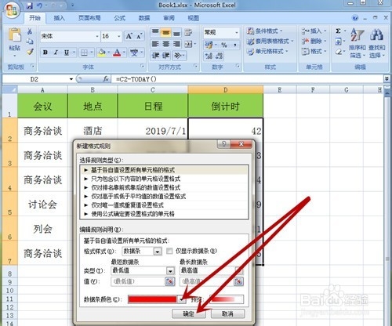Click range selector icon for minimum value
The width and height of the screenshot is (392, 326).
click(x=170, y=281)
